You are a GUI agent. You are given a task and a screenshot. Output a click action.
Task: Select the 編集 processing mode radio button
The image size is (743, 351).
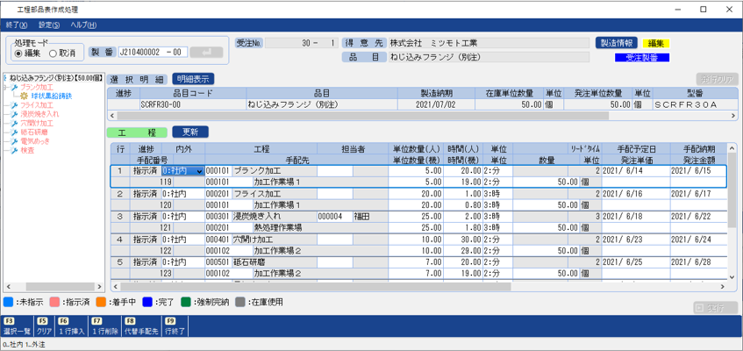[x=18, y=53]
